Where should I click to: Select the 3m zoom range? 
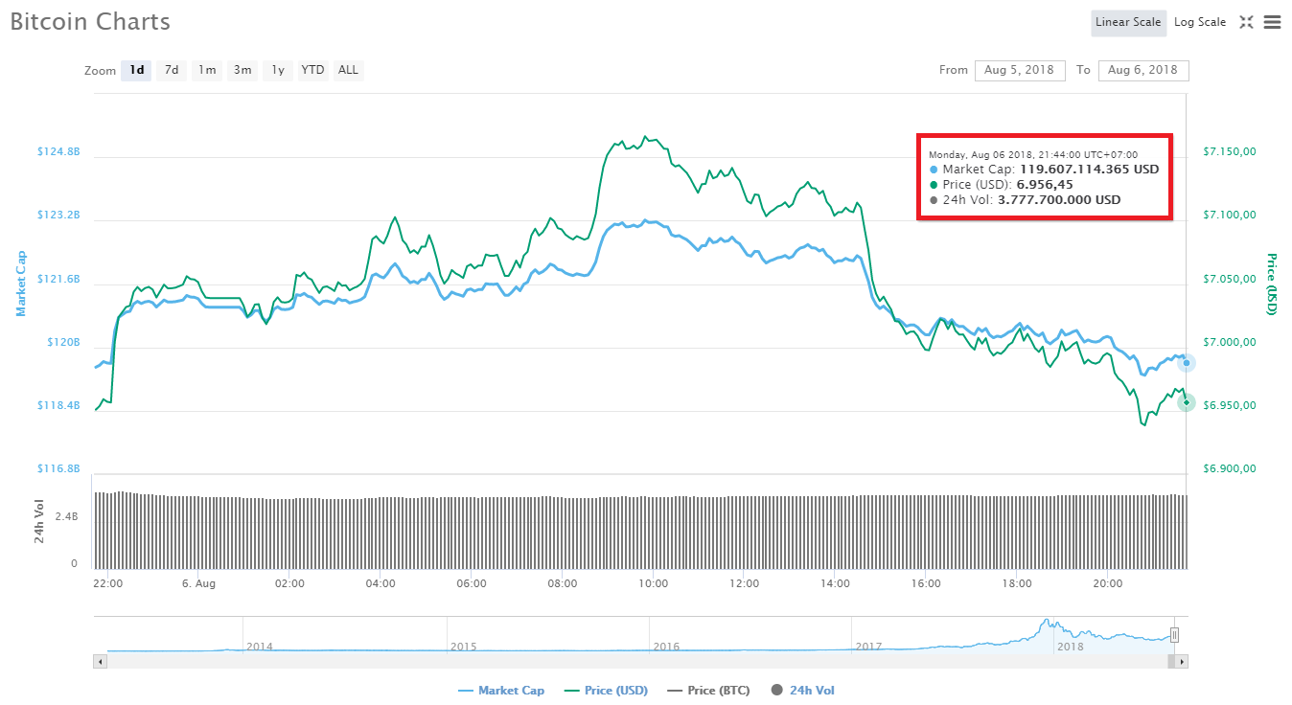pos(242,70)
